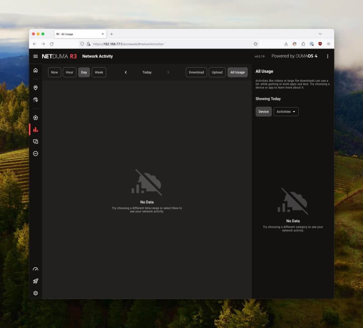This screenshot has width=363, height=328.
Task: Select the All Usage filter
Action: tap(237, 72)
